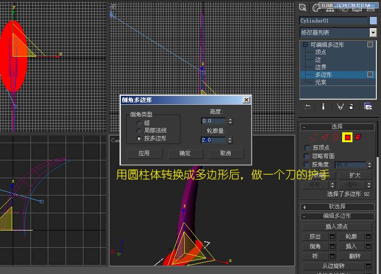This screenshot has height=274, width=381.
Task: Click 取消 button in bevel dialog
Action: click(226, 153)
